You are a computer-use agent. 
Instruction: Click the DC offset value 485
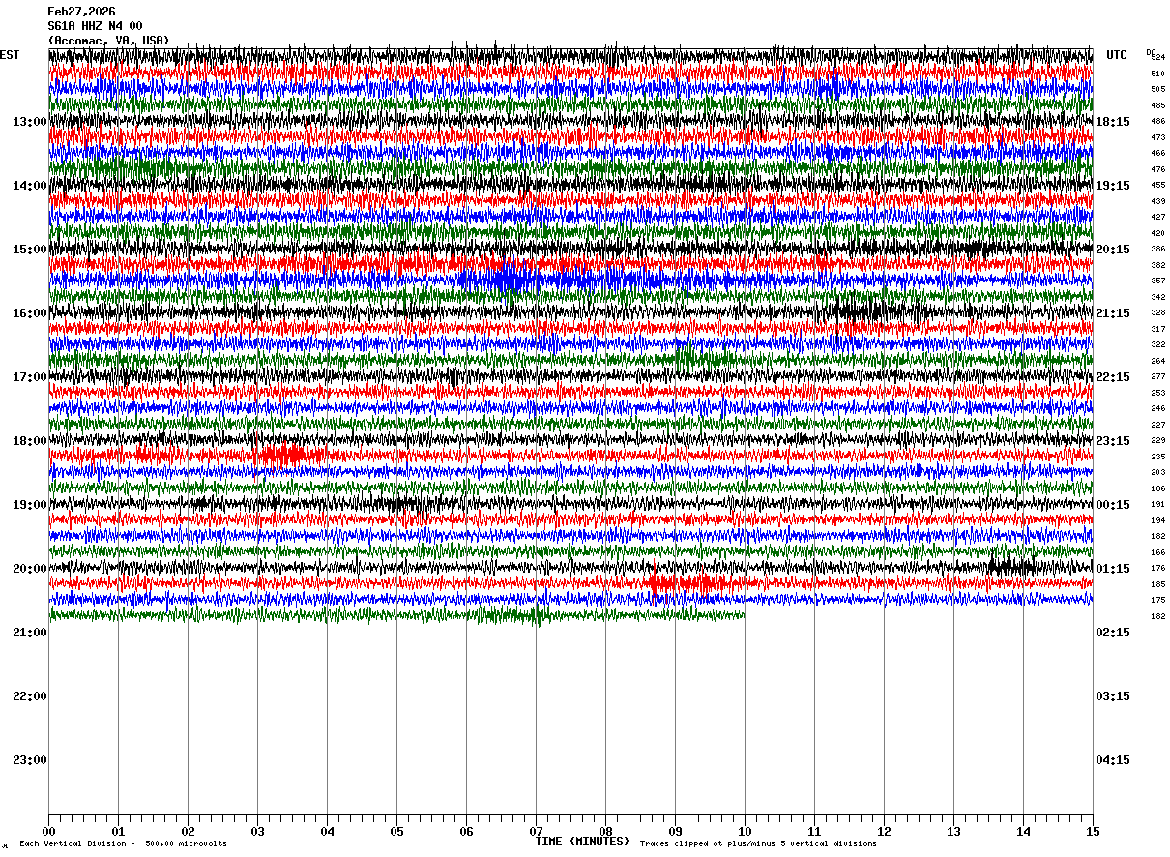1158,105
